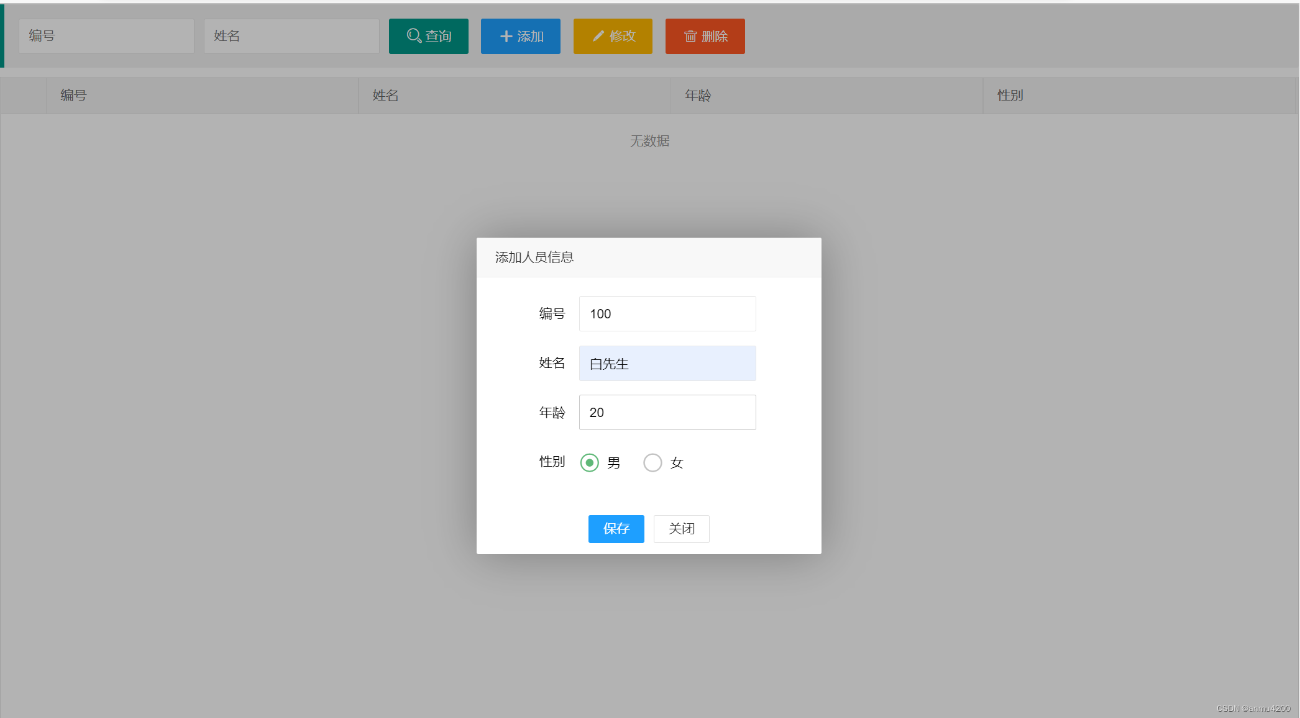Click the 姓名 table column header
Viewport: 1300px width, 718px height.
[x=386, y=96]
